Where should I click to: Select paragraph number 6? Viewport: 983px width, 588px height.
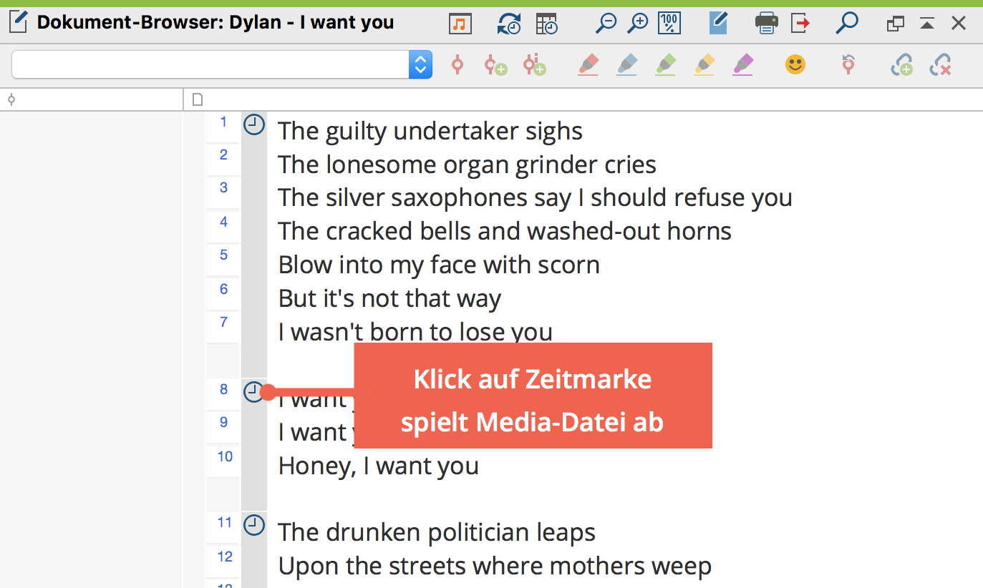(223, 289)
